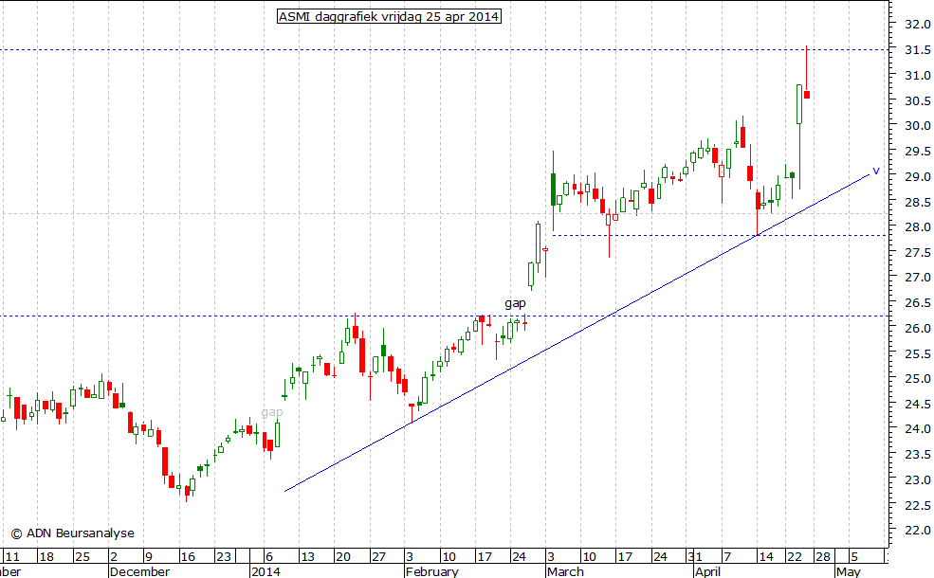Screen dimensions: 934x578
Task: Select the 30.0 price axis label
Action: (917, 126)
